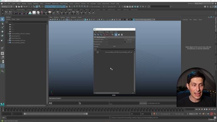Click Reference Editor horizontal scrollbar

[x=107, y=93]
